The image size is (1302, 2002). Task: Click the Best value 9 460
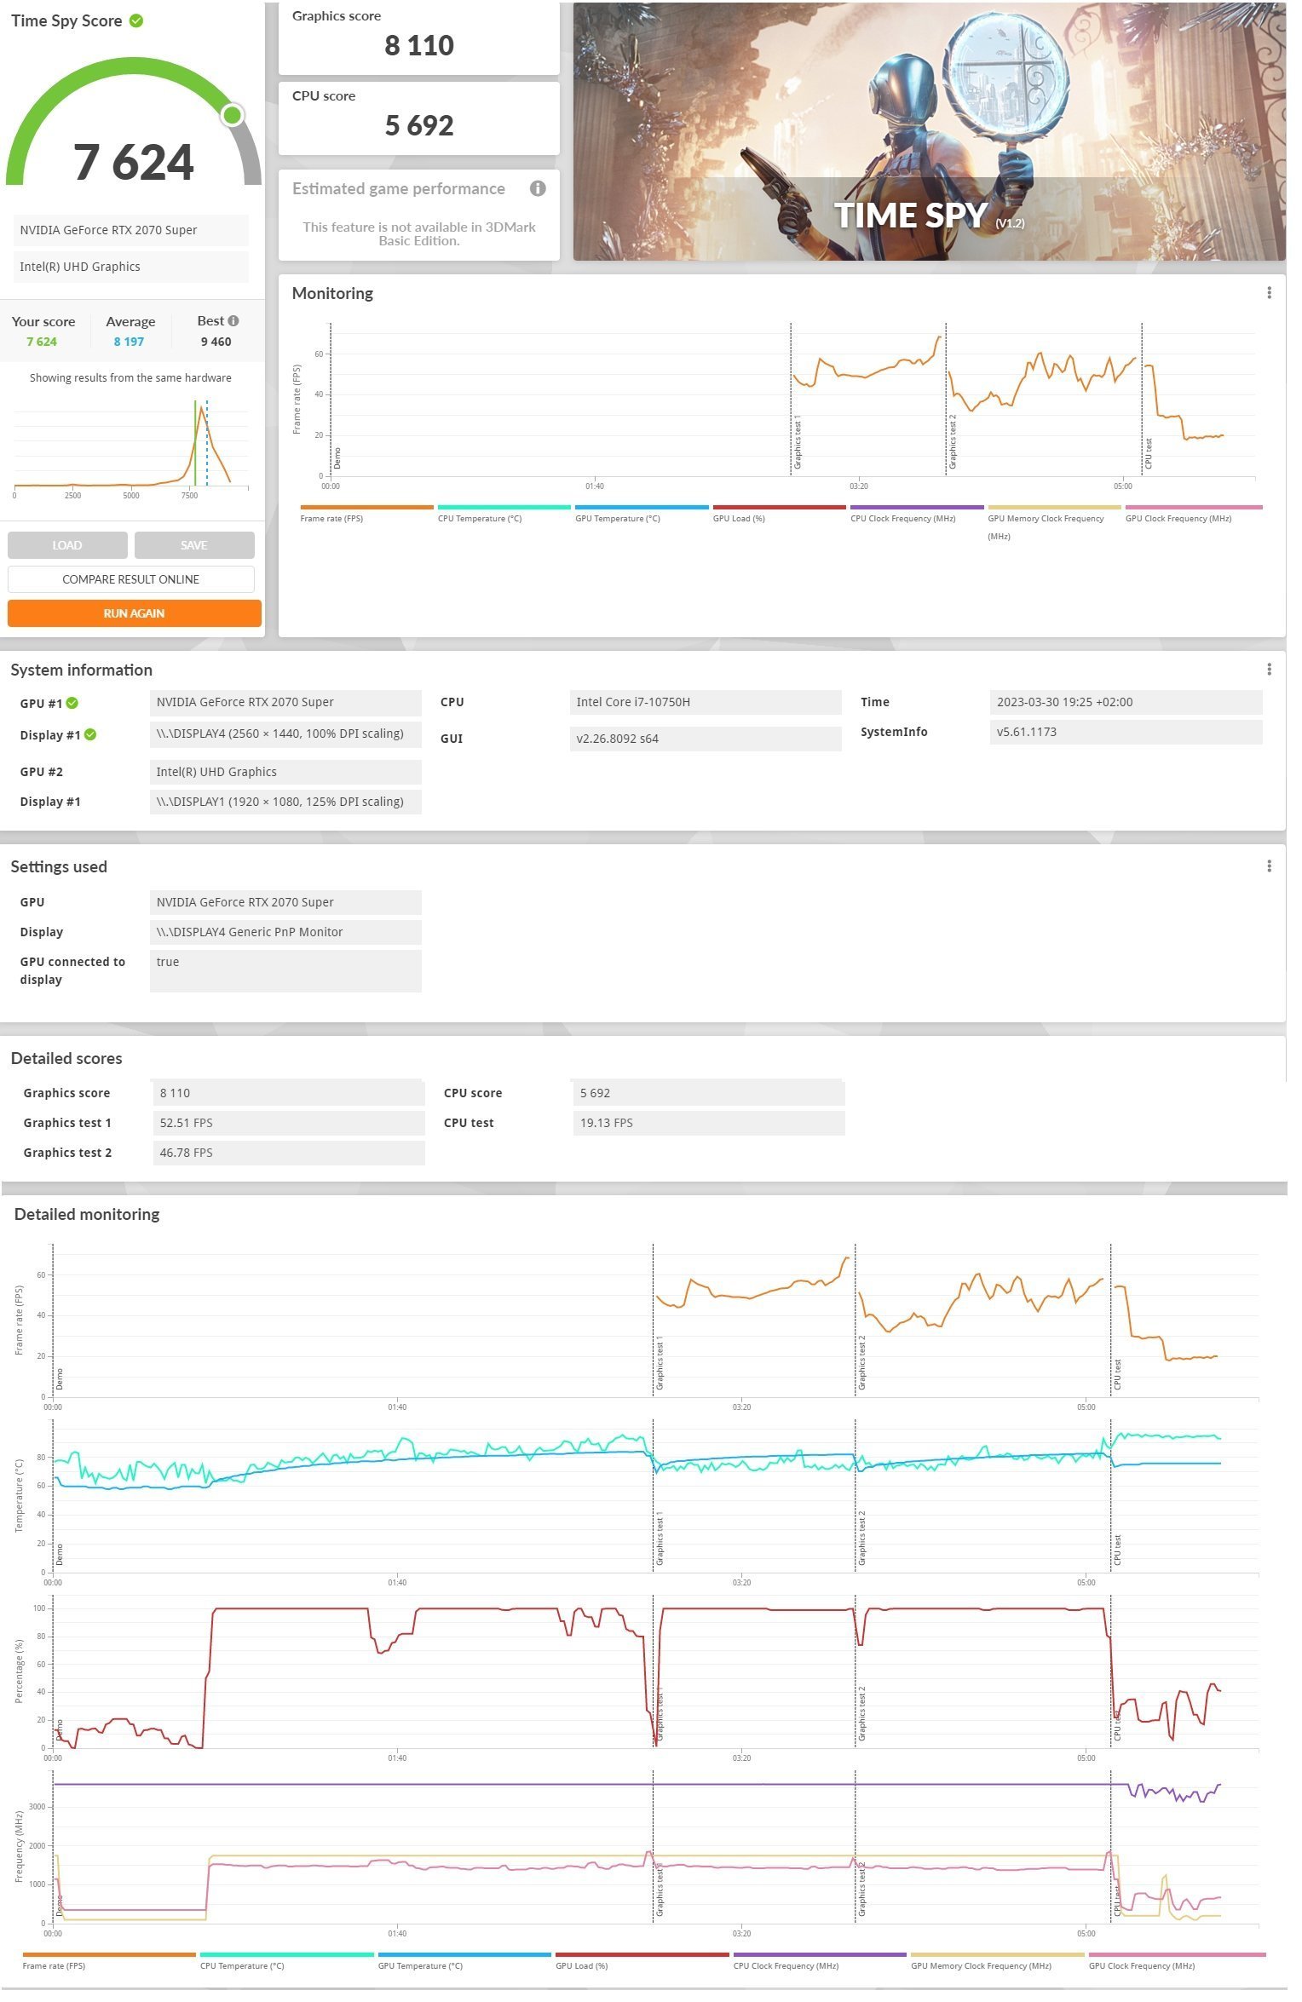pyautogui.click(x=216, y=342)
